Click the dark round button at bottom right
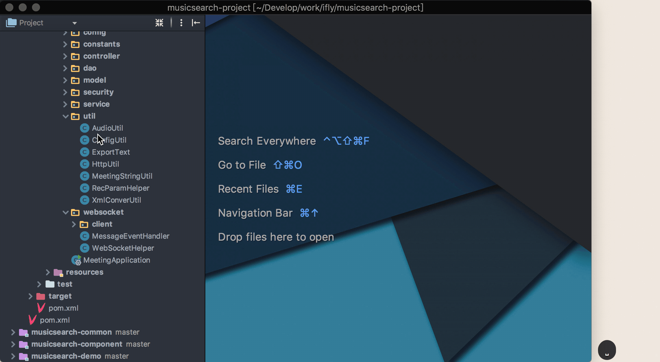660x362 pixels. 607,350
